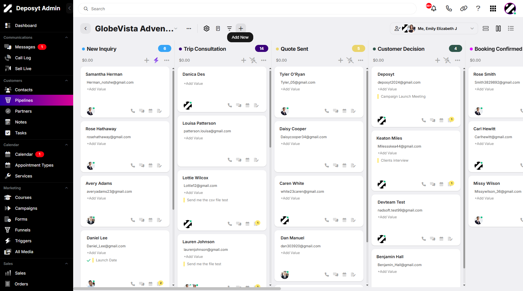Open the phone dialer icon in top bar
523x291 pixels.
pos(449,9)
